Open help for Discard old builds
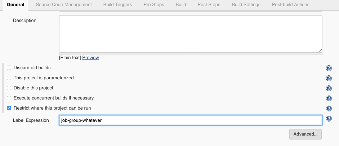Viewport: 339px width, 146px height. coord(329,68)
